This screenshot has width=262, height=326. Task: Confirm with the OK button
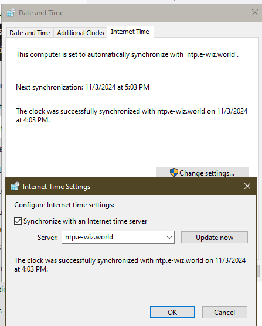click(x=172, y=312)
